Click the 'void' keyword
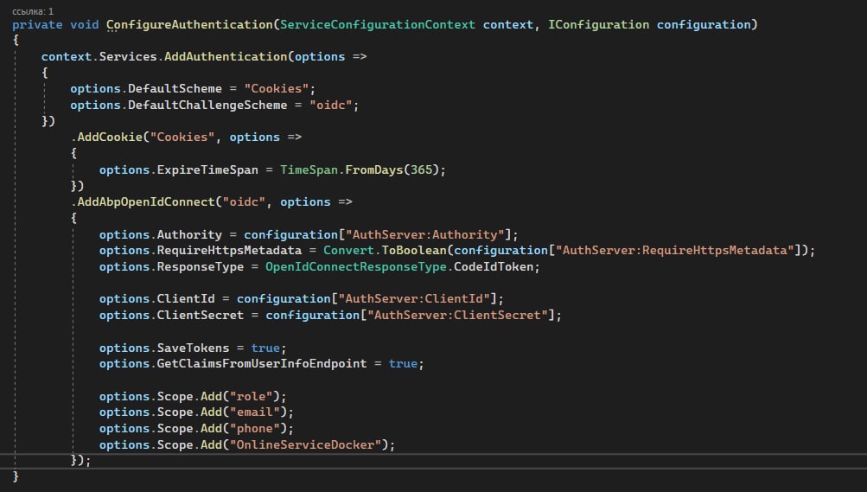 coord(84,25)
